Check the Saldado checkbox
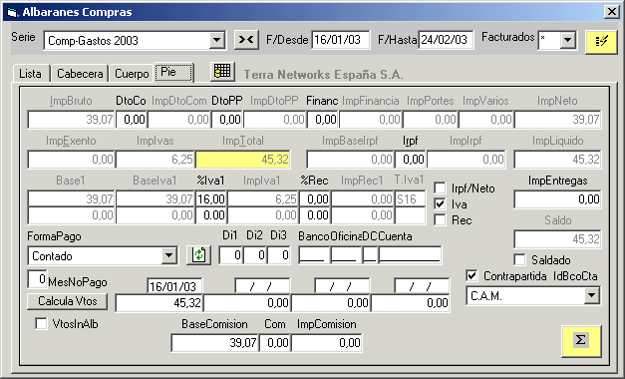 pyautogui.click(x=519, y=260)
